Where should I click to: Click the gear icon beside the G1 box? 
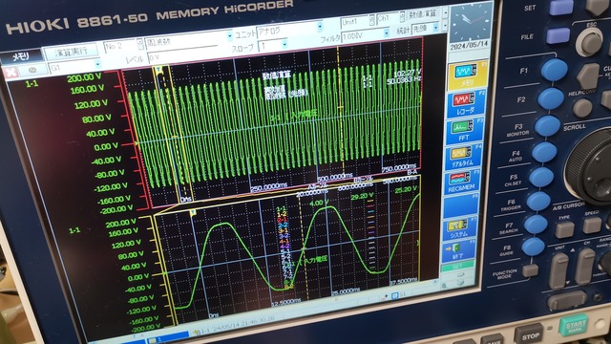click(x=32, y=70)
